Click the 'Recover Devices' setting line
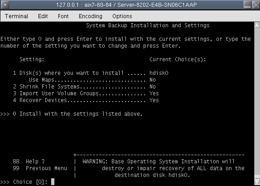Image resolution: width=260 pixels, height=186 pixels. pos(86,100)
